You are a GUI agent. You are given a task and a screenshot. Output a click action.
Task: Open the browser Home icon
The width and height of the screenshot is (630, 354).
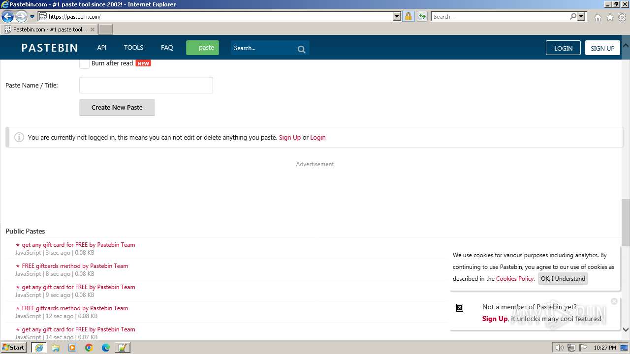[x=598, y=17]
